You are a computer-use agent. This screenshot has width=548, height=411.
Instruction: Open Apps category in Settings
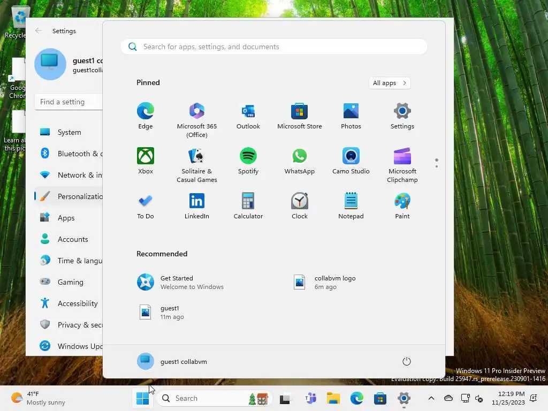68,218
